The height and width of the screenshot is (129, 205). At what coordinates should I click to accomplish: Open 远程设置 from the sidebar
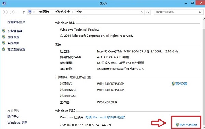click(x=13, y=37)
